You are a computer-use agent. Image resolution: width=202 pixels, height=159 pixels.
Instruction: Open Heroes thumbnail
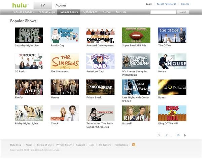click(x=65, y=87)
